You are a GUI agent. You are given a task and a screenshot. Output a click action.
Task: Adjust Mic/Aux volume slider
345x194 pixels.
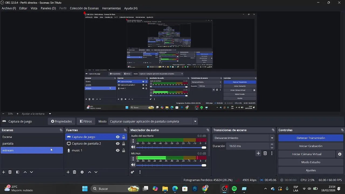tap(171, 165)
